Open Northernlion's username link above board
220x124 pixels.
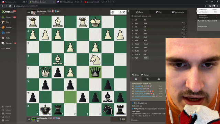coord(42,11)
